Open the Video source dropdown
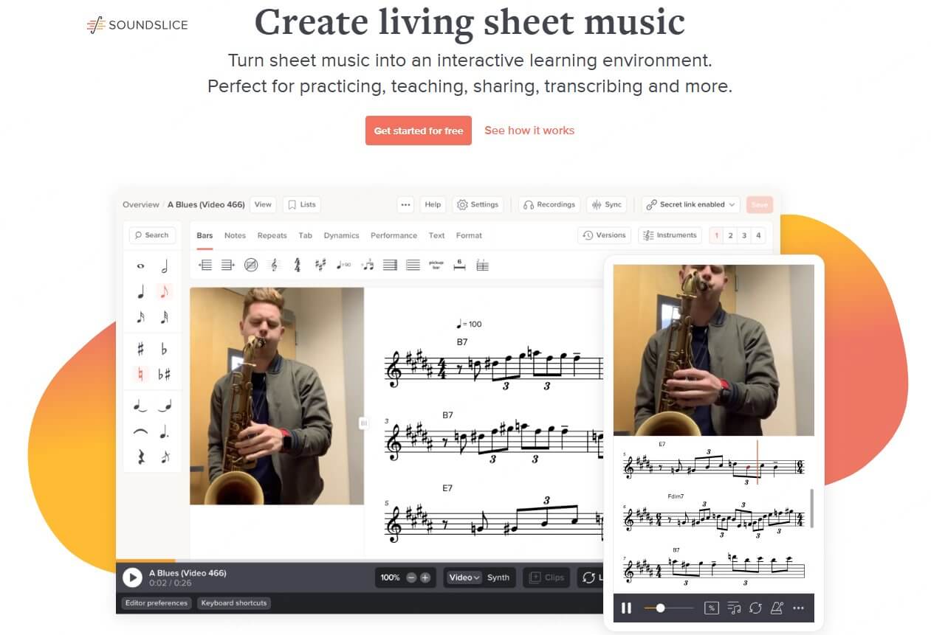Screen dimensions: 931x635 [464, 577]
